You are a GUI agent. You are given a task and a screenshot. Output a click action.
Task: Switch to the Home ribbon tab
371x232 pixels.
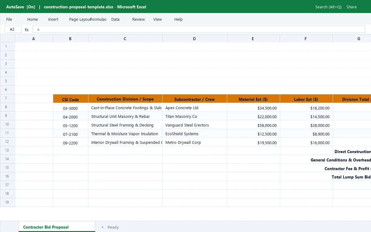click(x=32, y=19)
